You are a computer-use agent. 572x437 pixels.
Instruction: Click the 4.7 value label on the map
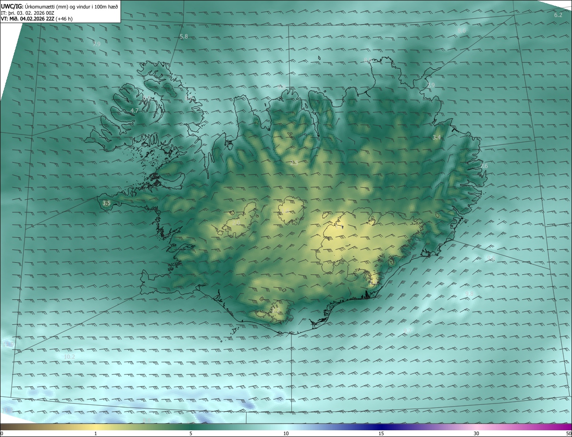[135, 110]
